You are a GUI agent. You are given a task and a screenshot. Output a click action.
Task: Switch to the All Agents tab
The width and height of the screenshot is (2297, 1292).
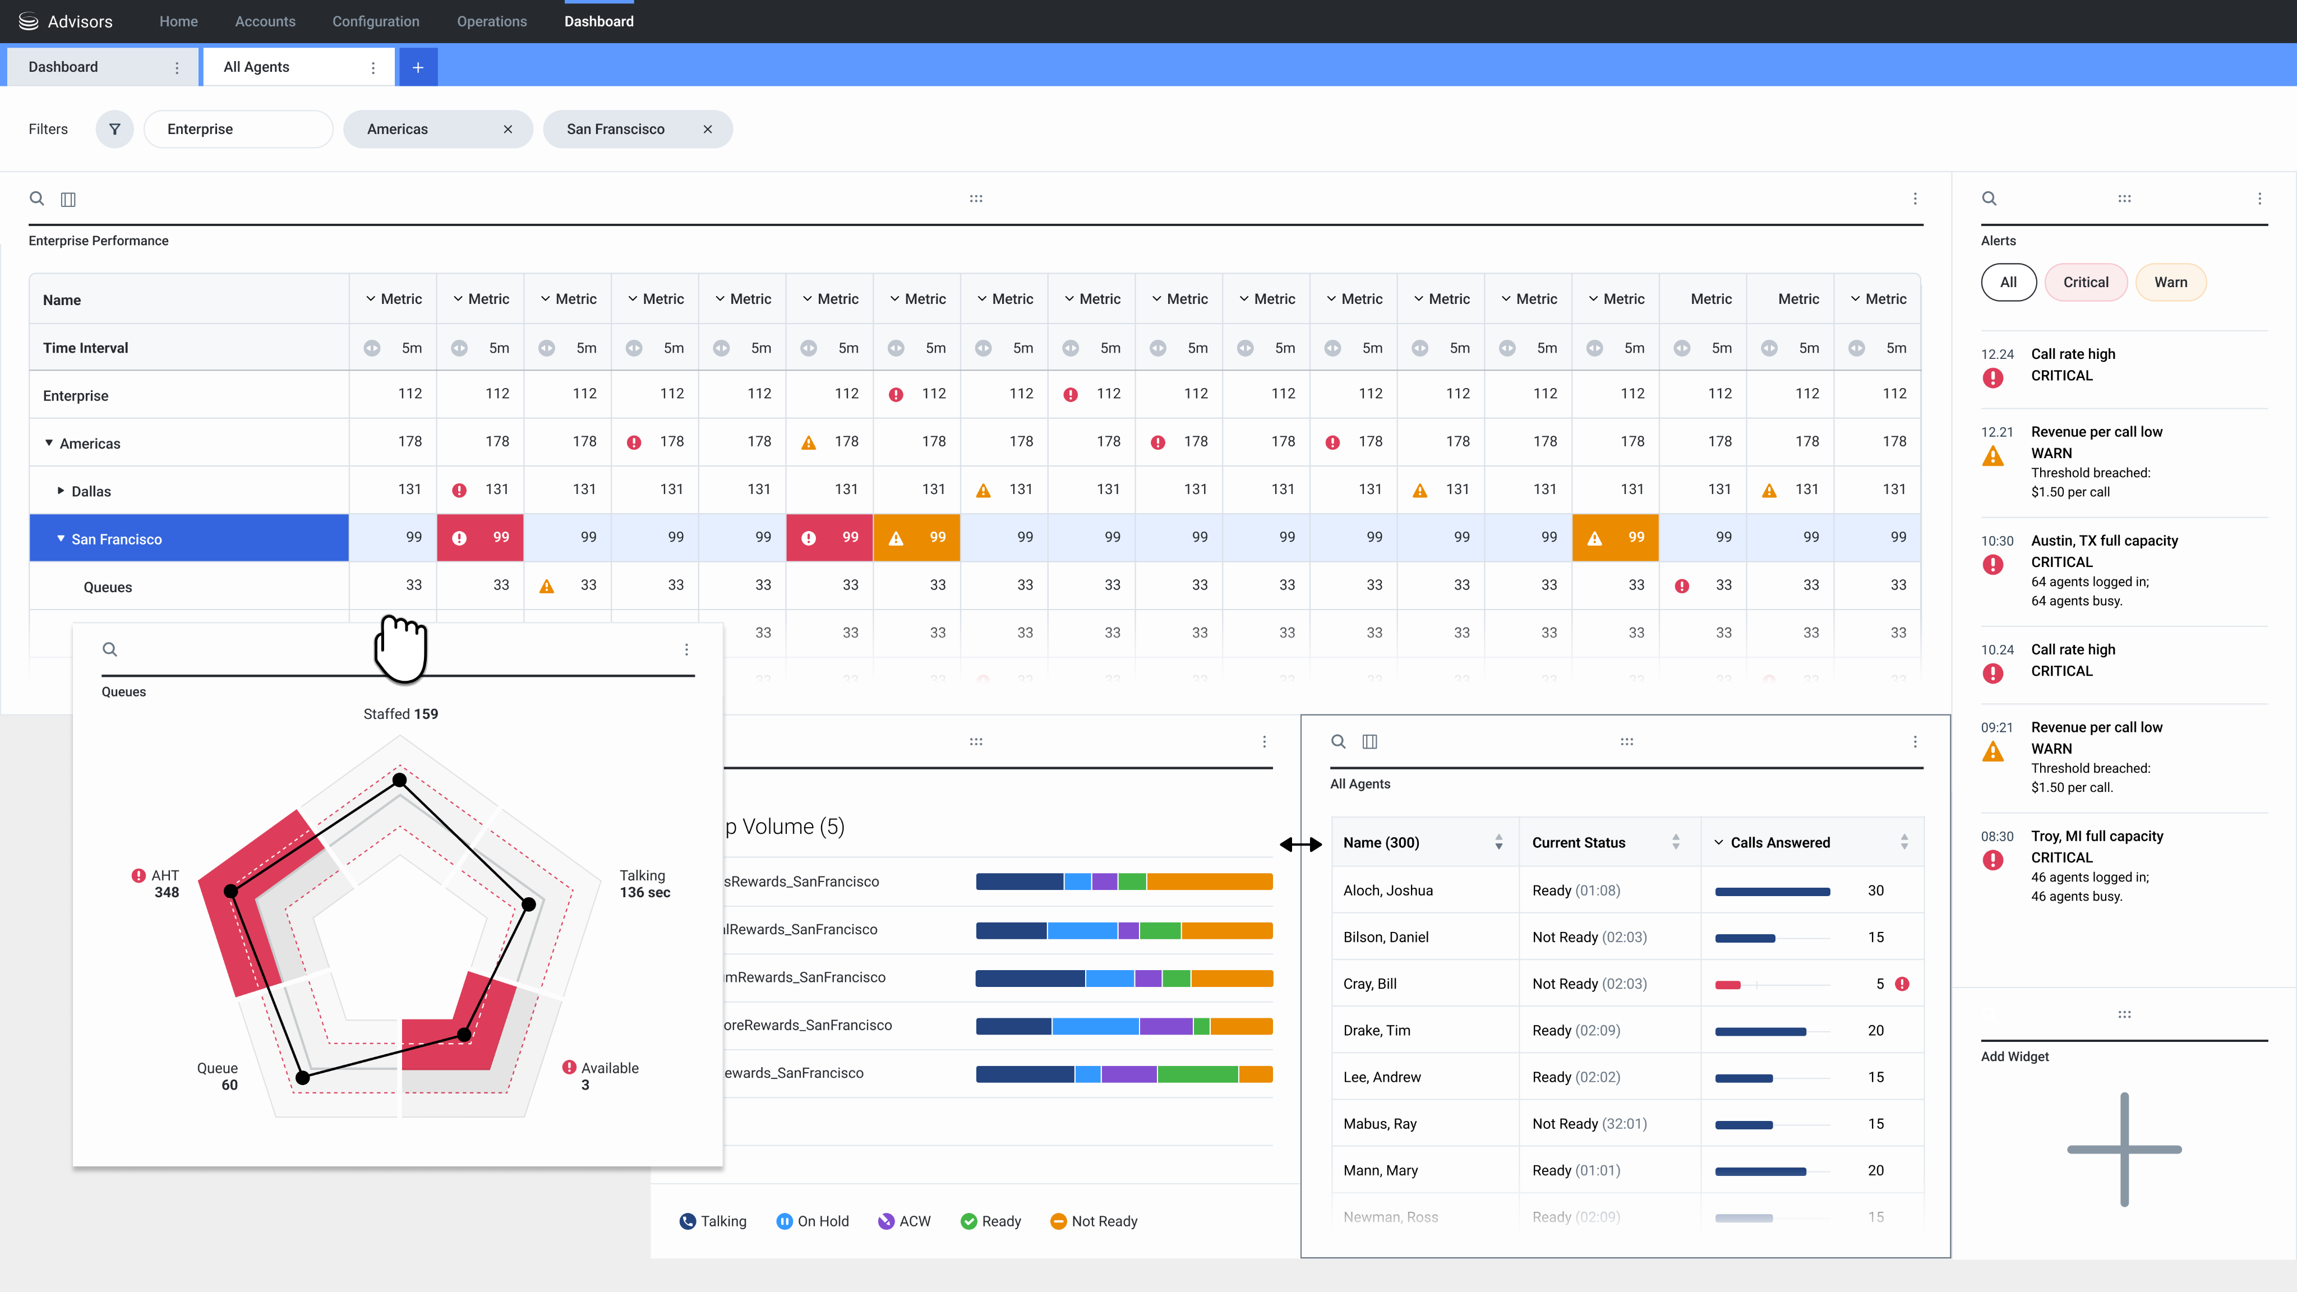pos(257,68)
